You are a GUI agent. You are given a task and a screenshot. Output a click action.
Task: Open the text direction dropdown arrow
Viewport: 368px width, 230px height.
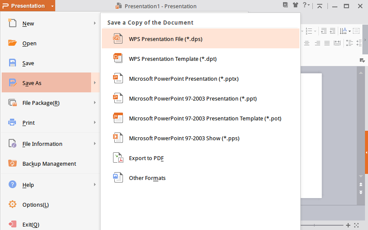(350, 31)
